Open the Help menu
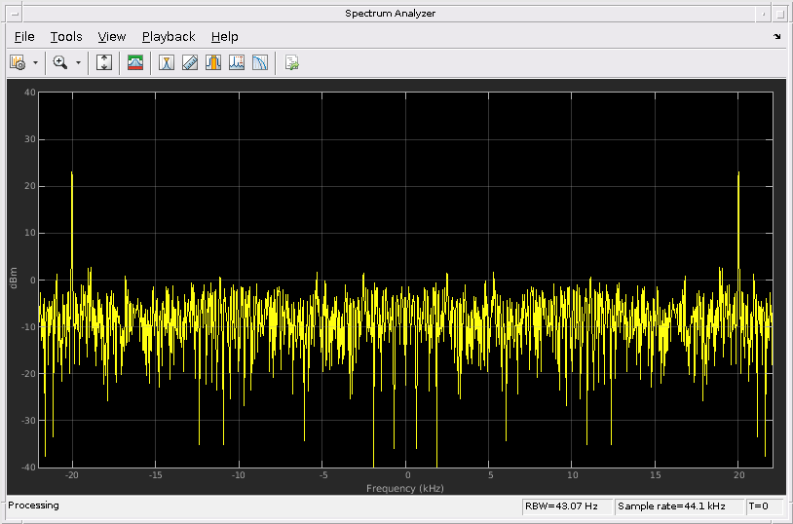The image size is (793, 524). pyautogui.click(x=224, y=37)
